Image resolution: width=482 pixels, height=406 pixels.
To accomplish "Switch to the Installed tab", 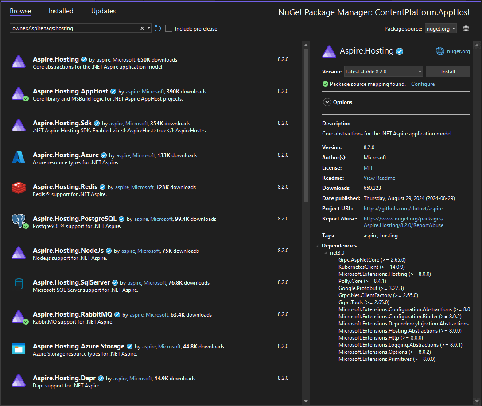I will 61,11.
